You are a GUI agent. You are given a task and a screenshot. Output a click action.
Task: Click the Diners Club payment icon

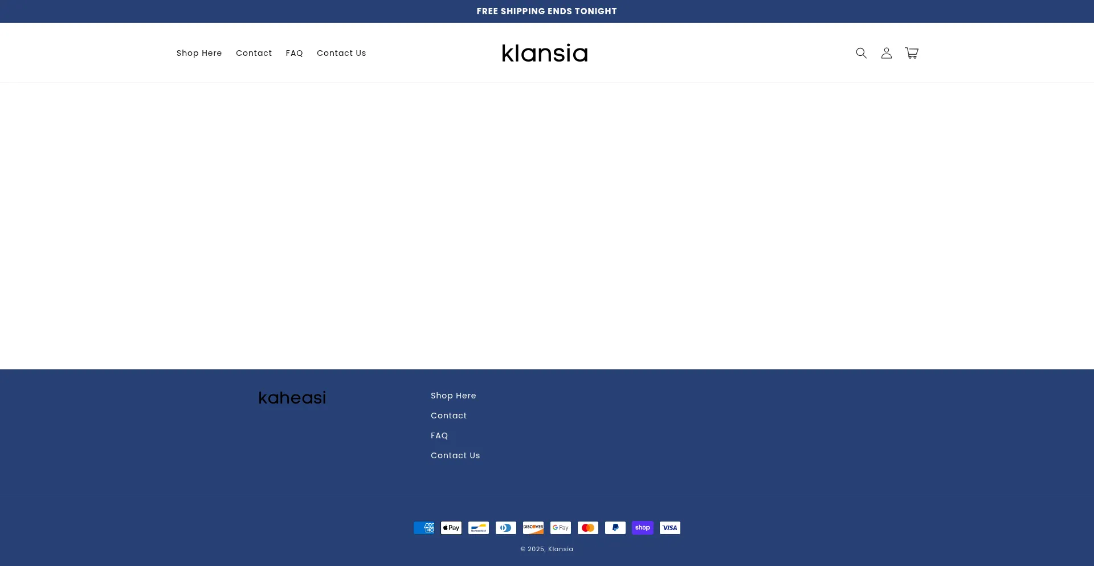pyautogui.click(x=506, y=528)
